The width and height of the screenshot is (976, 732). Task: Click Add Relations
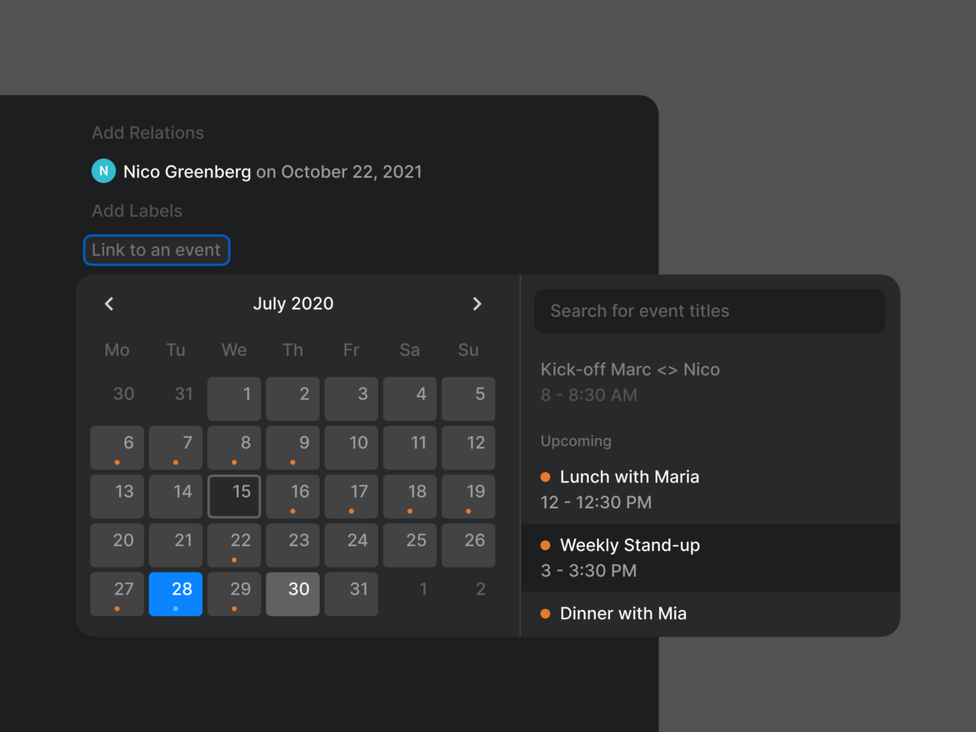tap(148, 133)
